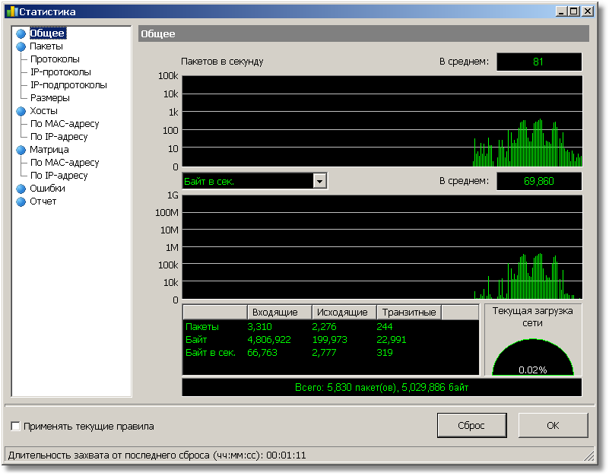Viewport: 609px width, 476px height.
Task: Click incoming rate value 66,763
Action: (x=262, y=353)
